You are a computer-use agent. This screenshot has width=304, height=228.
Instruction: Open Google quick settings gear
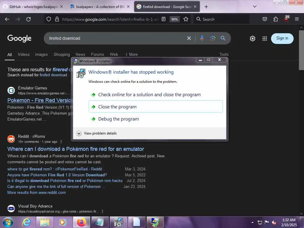click(252, 39)
